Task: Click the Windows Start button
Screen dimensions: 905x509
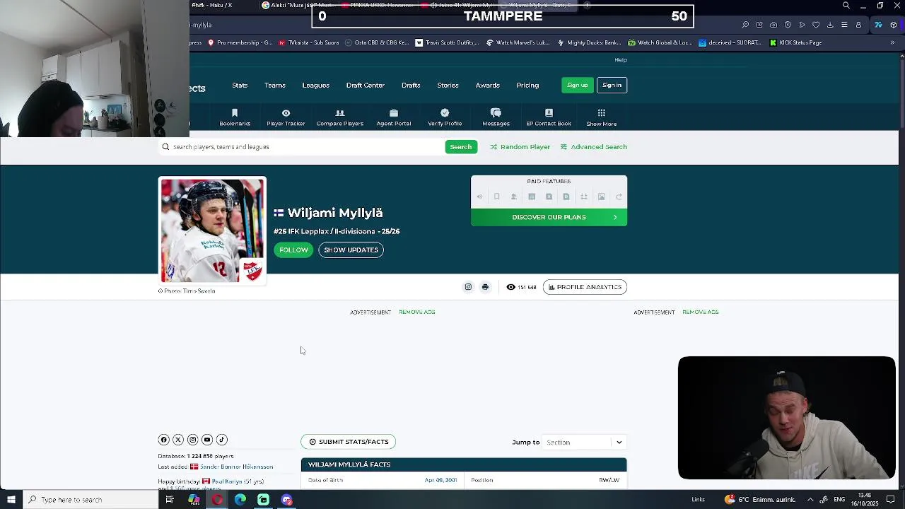Action: (11, 500)
